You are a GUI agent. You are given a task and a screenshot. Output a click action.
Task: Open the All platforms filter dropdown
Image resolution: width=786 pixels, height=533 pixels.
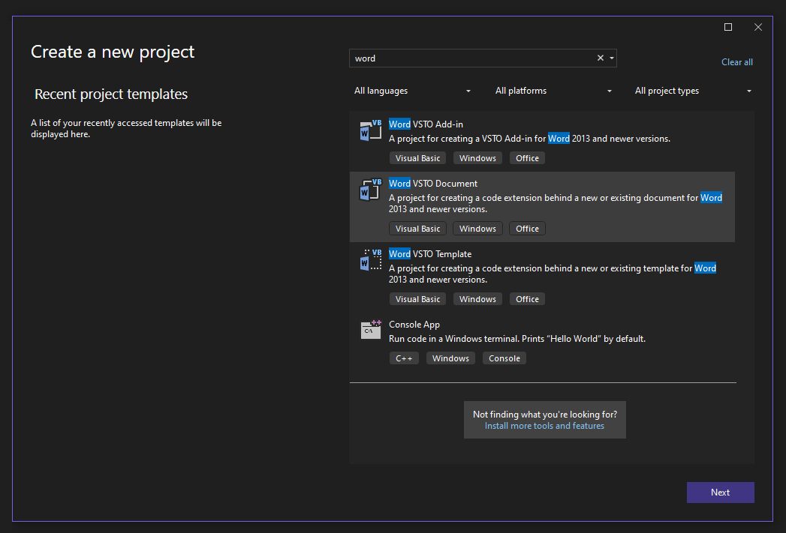(553, 91)
